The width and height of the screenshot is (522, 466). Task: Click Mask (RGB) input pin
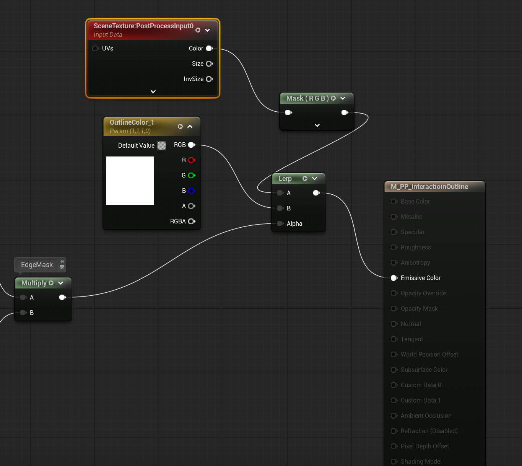click(288, 112)
